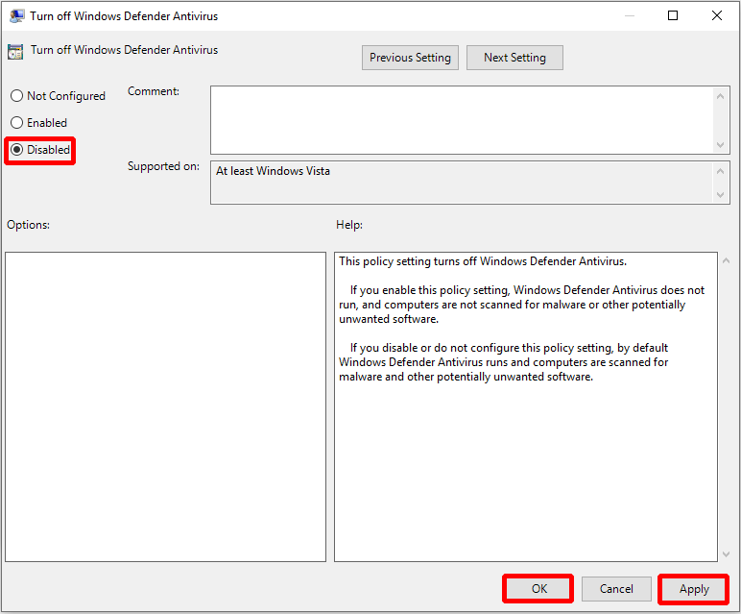741x614 pixels.
Task: Click Supported on box scroll up arrow
Action: [x=720, y=171]
